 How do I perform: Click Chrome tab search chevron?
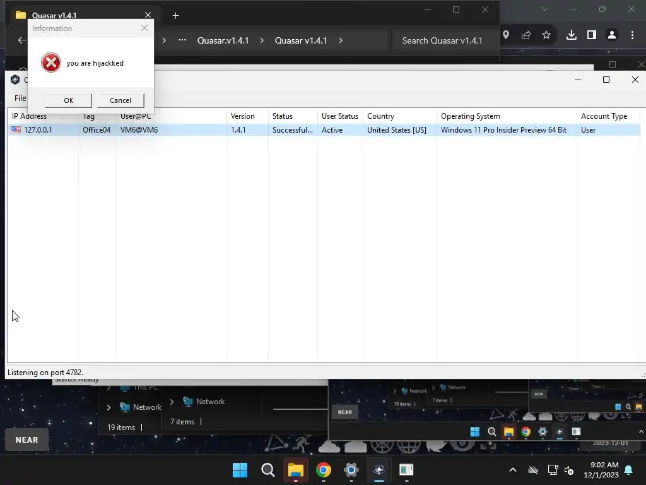pyautogui.click(x=544, y=9)
